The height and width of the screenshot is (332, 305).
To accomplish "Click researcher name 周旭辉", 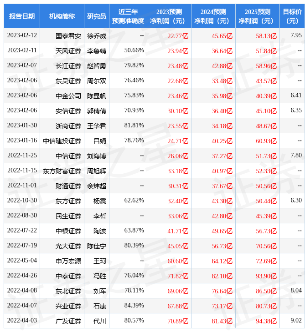I will (x=97, y=171).
